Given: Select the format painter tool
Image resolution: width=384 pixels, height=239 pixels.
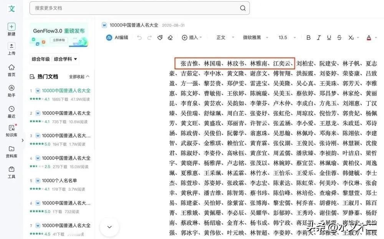Looking at the screenshot, I should pos(160,37).
